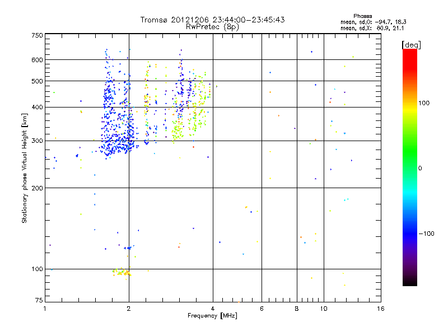
Task: Click the plot title "Tromsø 20121206 23:44:00-23:45:43"
Action: [x=212, y=20]
